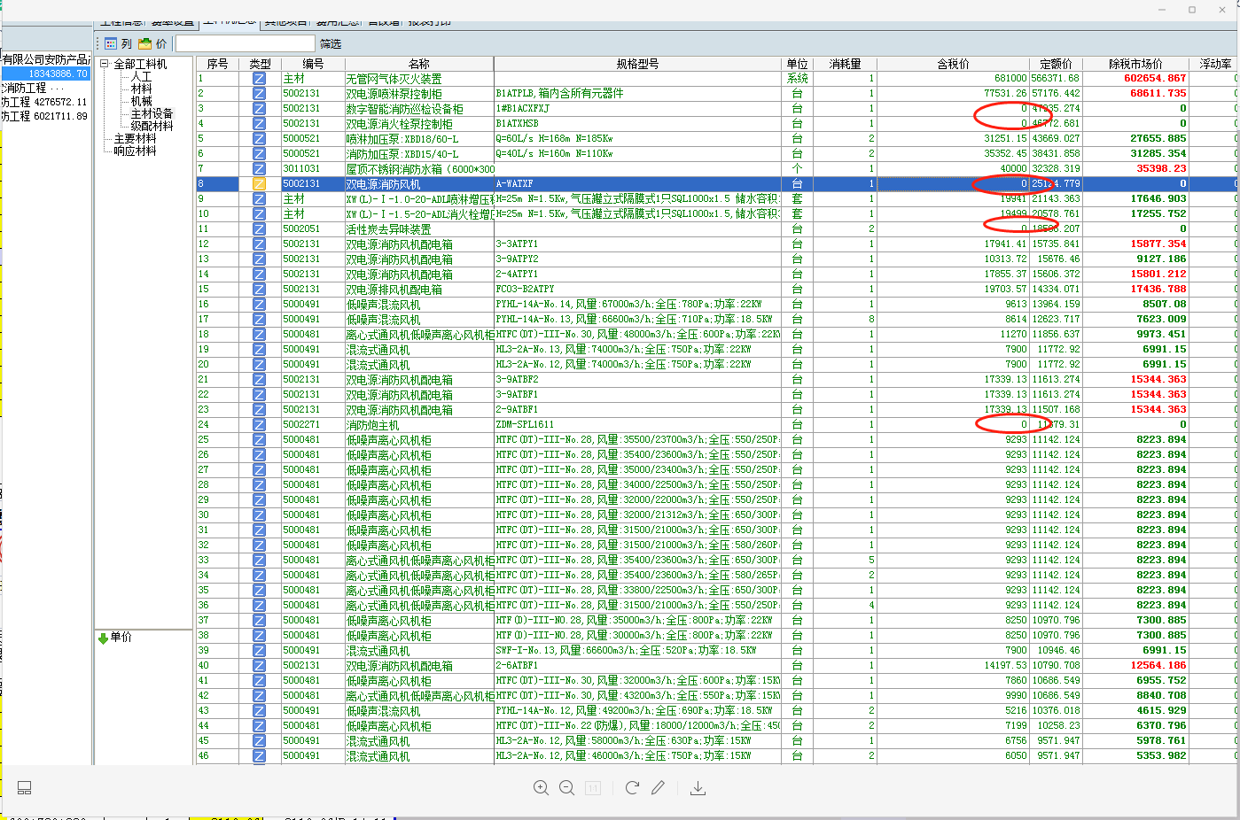Click the 名称 column header
Viewport: 1240px width, 820px height.
coord(419,64)
